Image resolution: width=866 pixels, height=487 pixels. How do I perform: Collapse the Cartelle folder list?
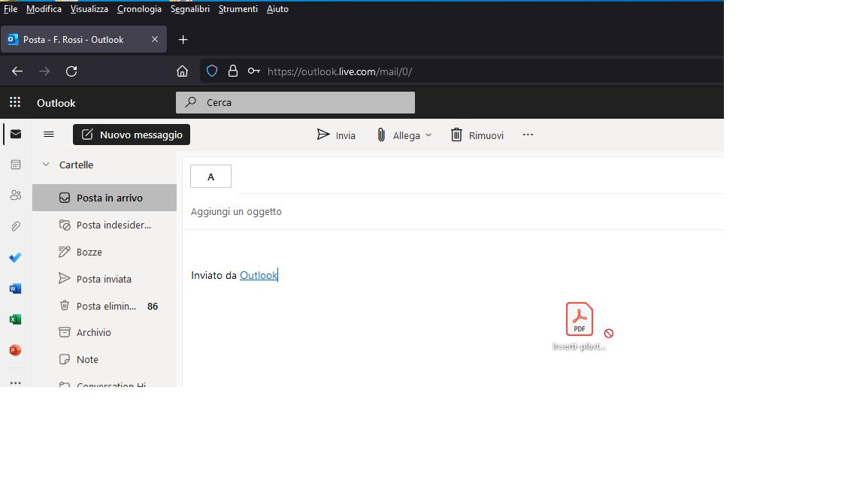(x=45, y=164)
